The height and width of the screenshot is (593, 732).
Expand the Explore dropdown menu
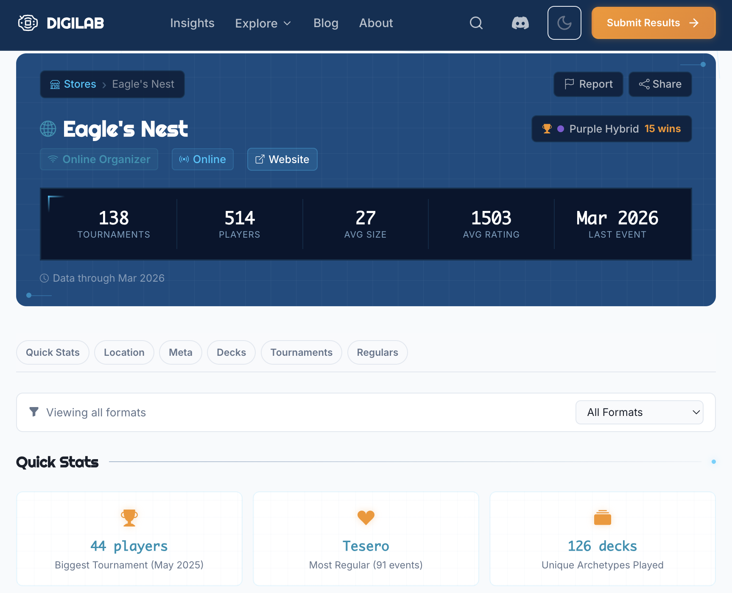(x=263, y=23)
